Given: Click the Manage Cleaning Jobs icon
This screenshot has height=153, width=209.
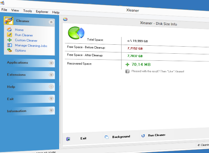Looking at the screenshot, I should click(x=9, y=45).
